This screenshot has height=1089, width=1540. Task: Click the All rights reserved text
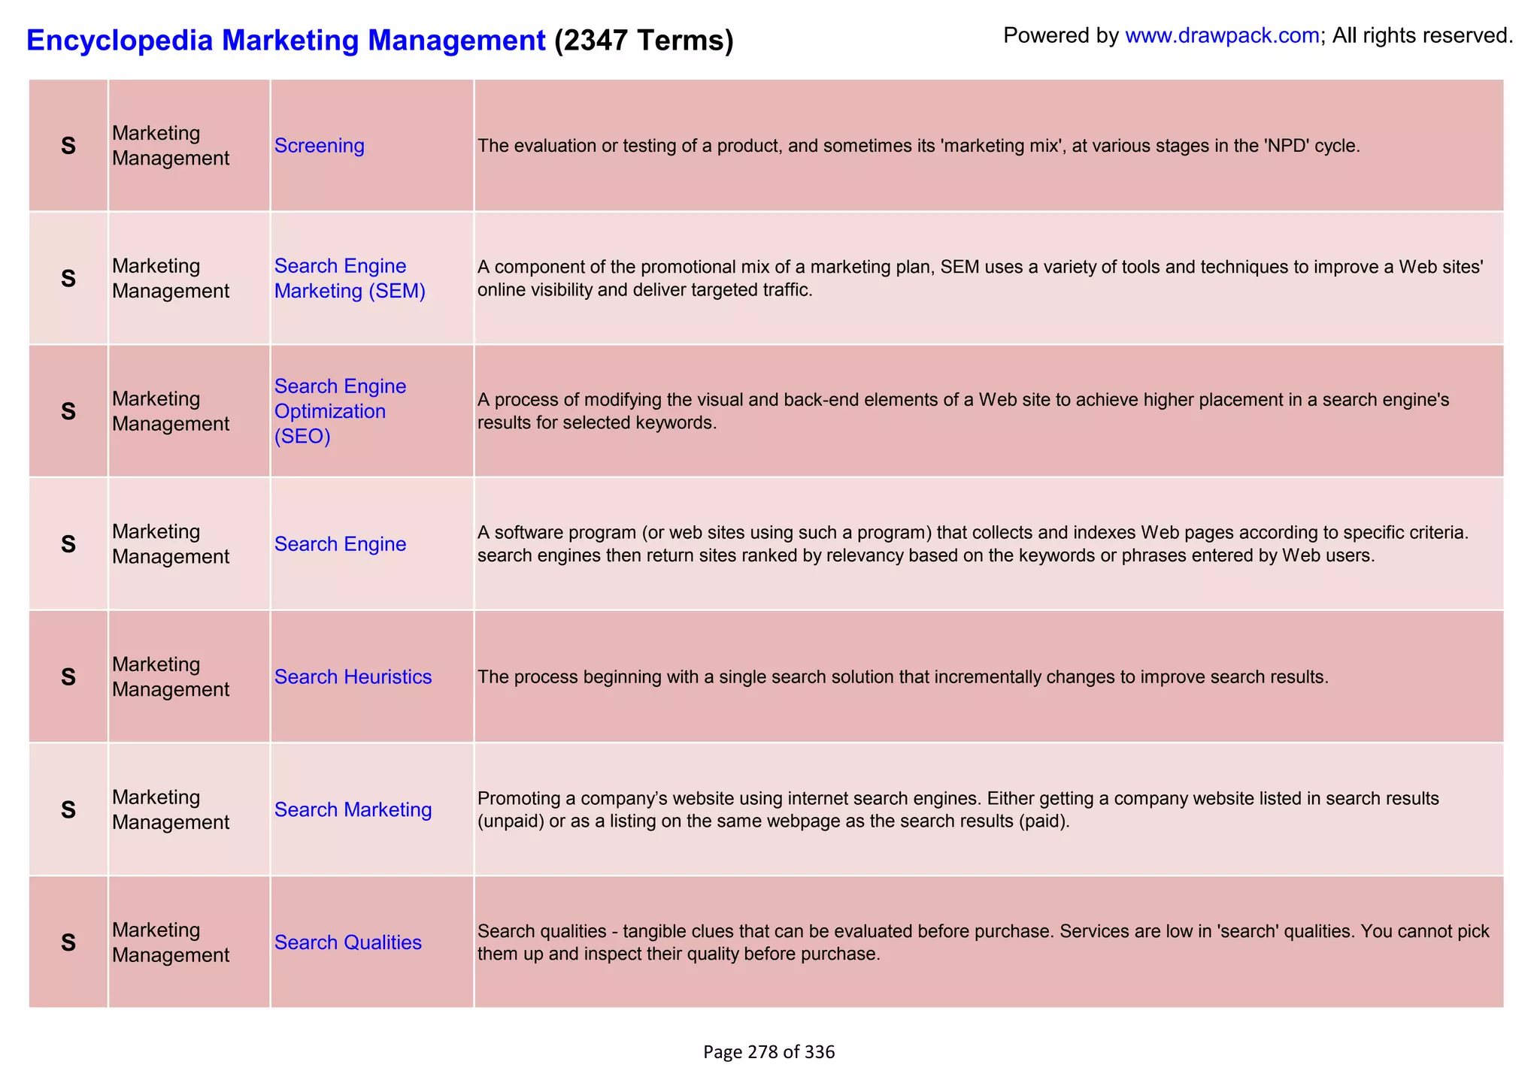pos(1423,35)
